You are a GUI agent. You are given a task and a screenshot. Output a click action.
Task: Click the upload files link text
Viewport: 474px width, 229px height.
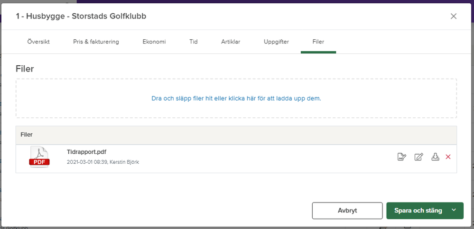coord(236,99)
